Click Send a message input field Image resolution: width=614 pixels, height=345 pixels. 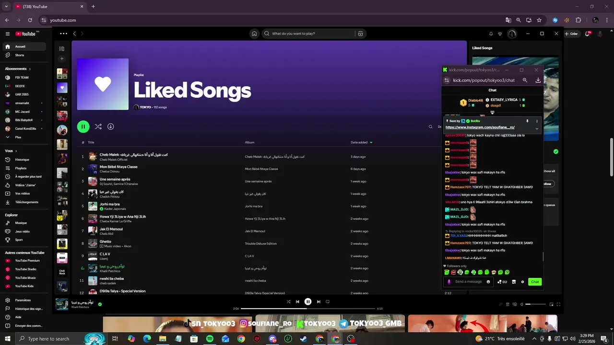coord(468,282)
